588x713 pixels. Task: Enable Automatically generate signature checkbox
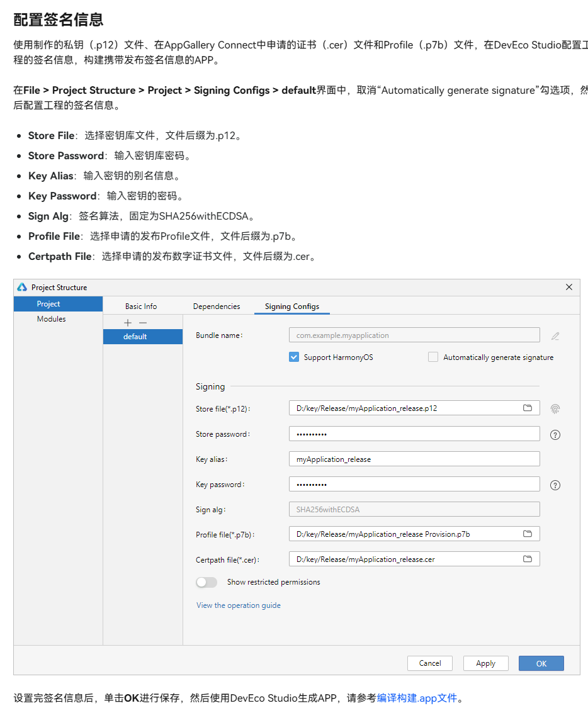pos(433,357)
